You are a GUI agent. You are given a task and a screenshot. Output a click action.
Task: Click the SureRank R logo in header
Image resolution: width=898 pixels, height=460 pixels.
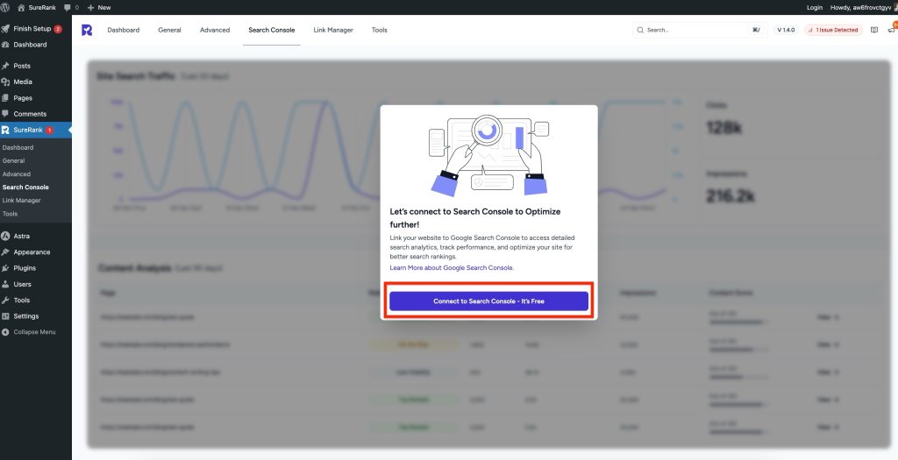tap(87, 30)
